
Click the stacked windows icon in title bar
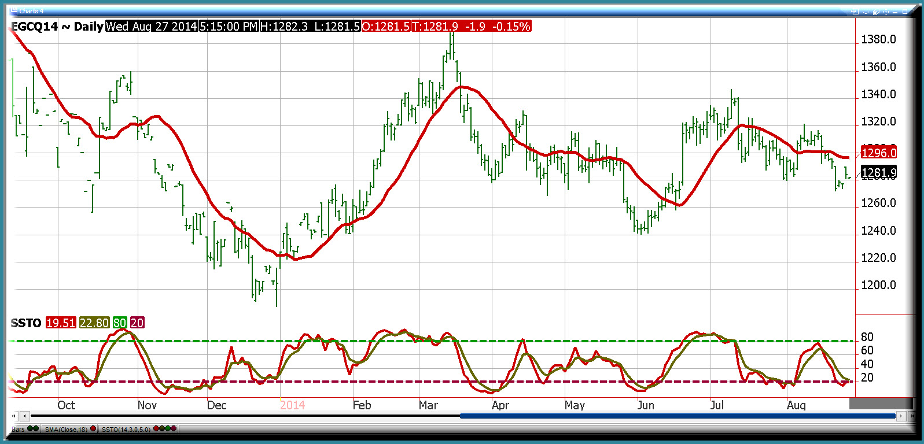coord(877,12)
